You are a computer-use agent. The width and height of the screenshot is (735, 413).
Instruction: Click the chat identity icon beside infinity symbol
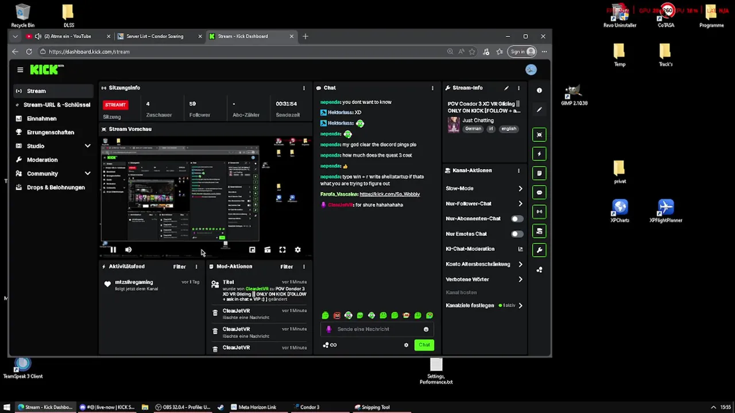coord(326,345)
